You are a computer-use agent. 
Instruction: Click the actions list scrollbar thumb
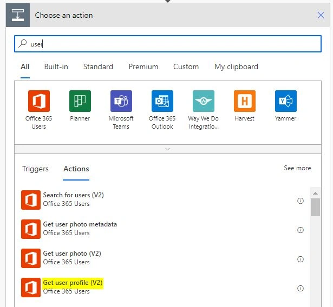click(x=315, y=208)
